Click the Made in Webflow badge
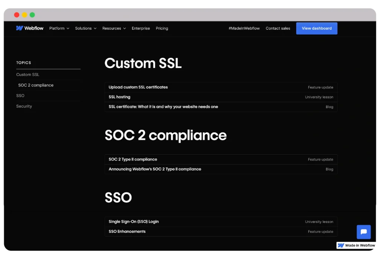The image size is (380, 257). (356, 246)
